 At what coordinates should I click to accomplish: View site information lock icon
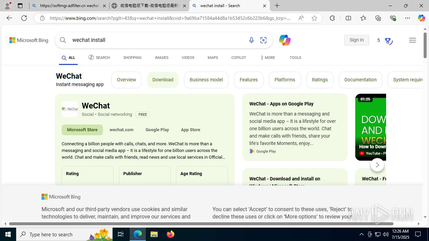pos(42,18)
